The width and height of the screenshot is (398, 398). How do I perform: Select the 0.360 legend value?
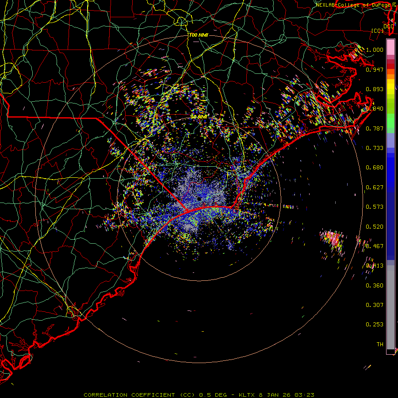click(375, 286)
